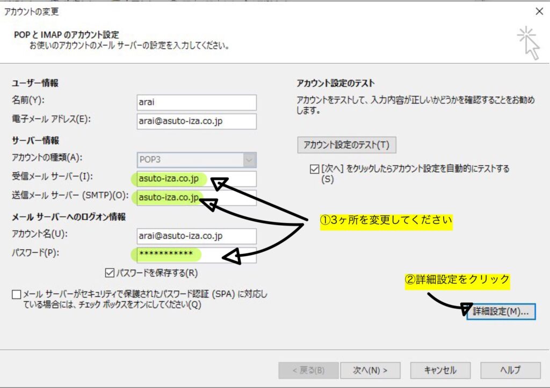Uncheck the automatic account test checkbox

pyautogui.click(x=314, y=169)
